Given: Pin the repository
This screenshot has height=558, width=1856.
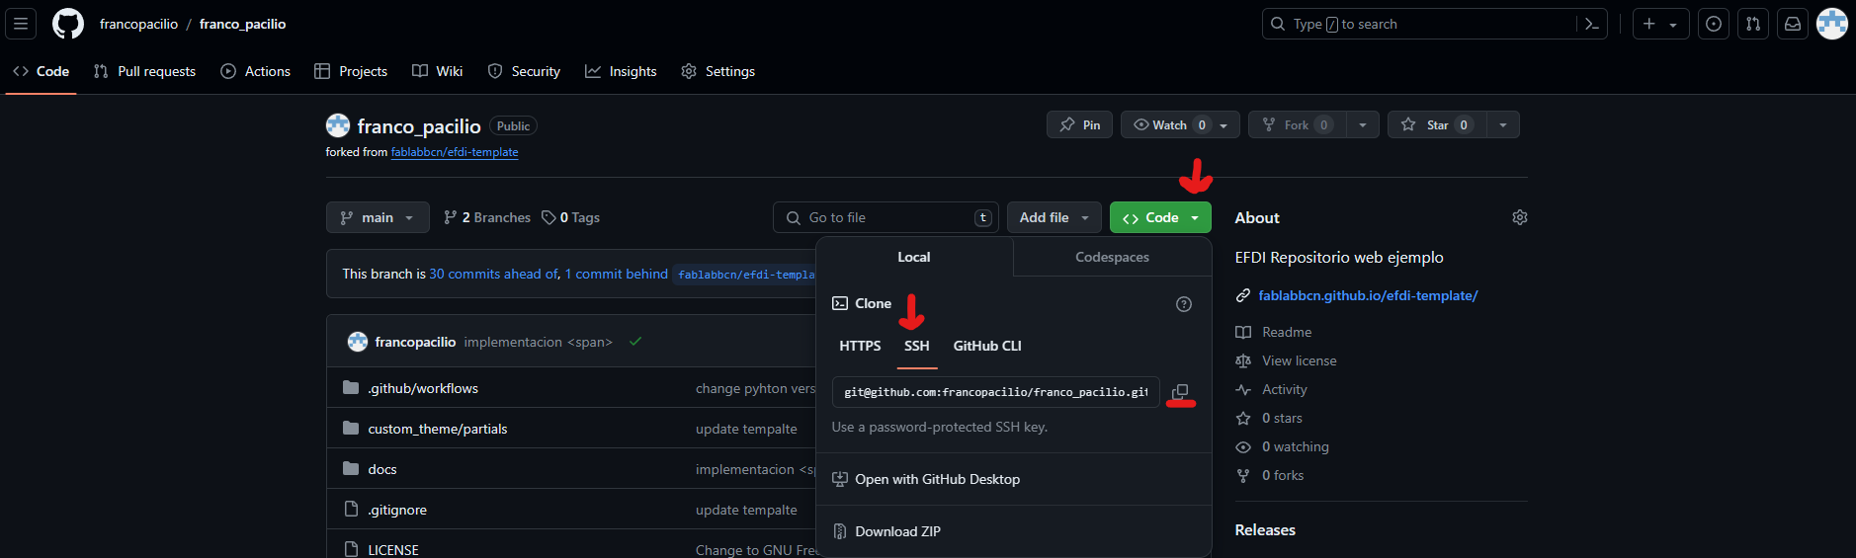Looking at the screenshot, I should pyautogui.click(x=1080, y=124).
